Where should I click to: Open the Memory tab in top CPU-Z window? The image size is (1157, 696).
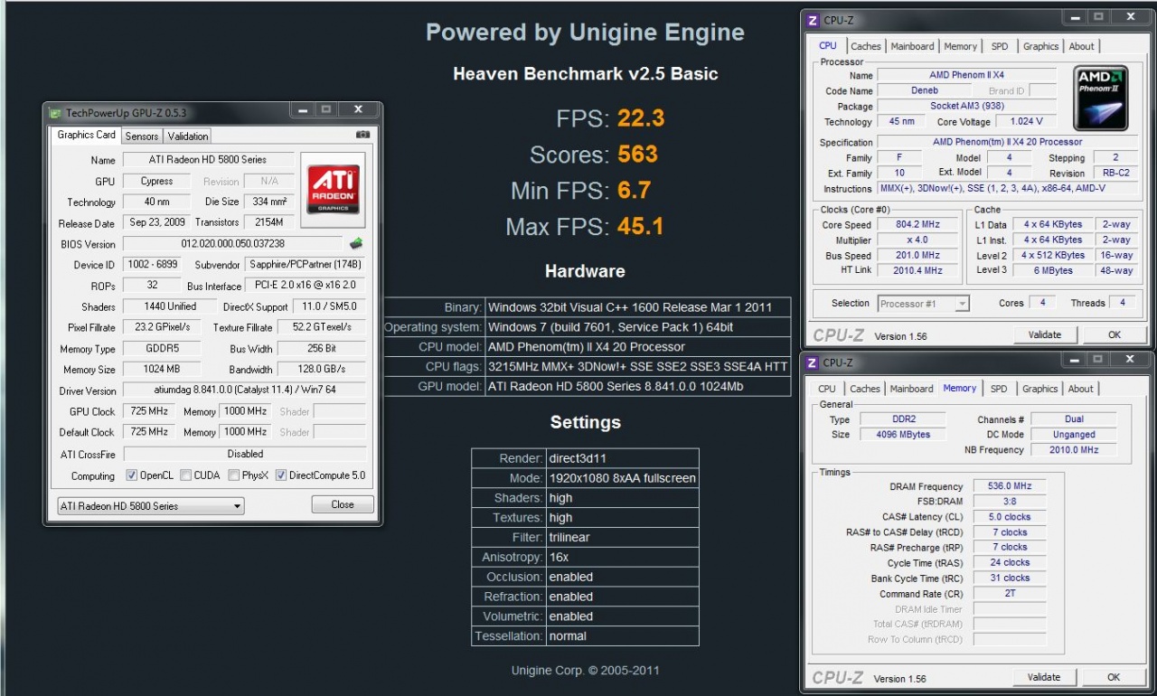960,46
